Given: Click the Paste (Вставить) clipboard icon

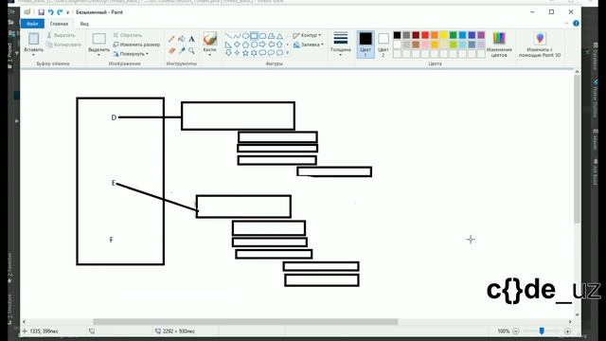Looking at the screenshot, I should point(34,39).
